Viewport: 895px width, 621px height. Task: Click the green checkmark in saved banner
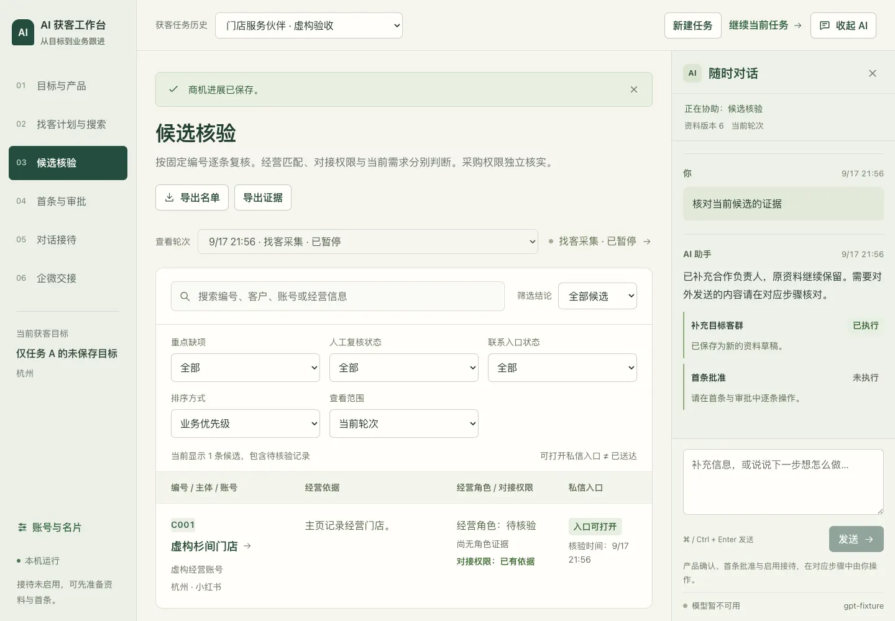point(173,89)
